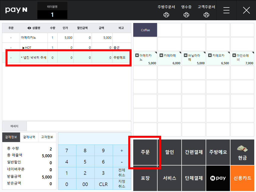The height and width of the screenshot is (192, 256).
Task: Click the 옵션 note in HOT row
Action: (x=116, y=47)
